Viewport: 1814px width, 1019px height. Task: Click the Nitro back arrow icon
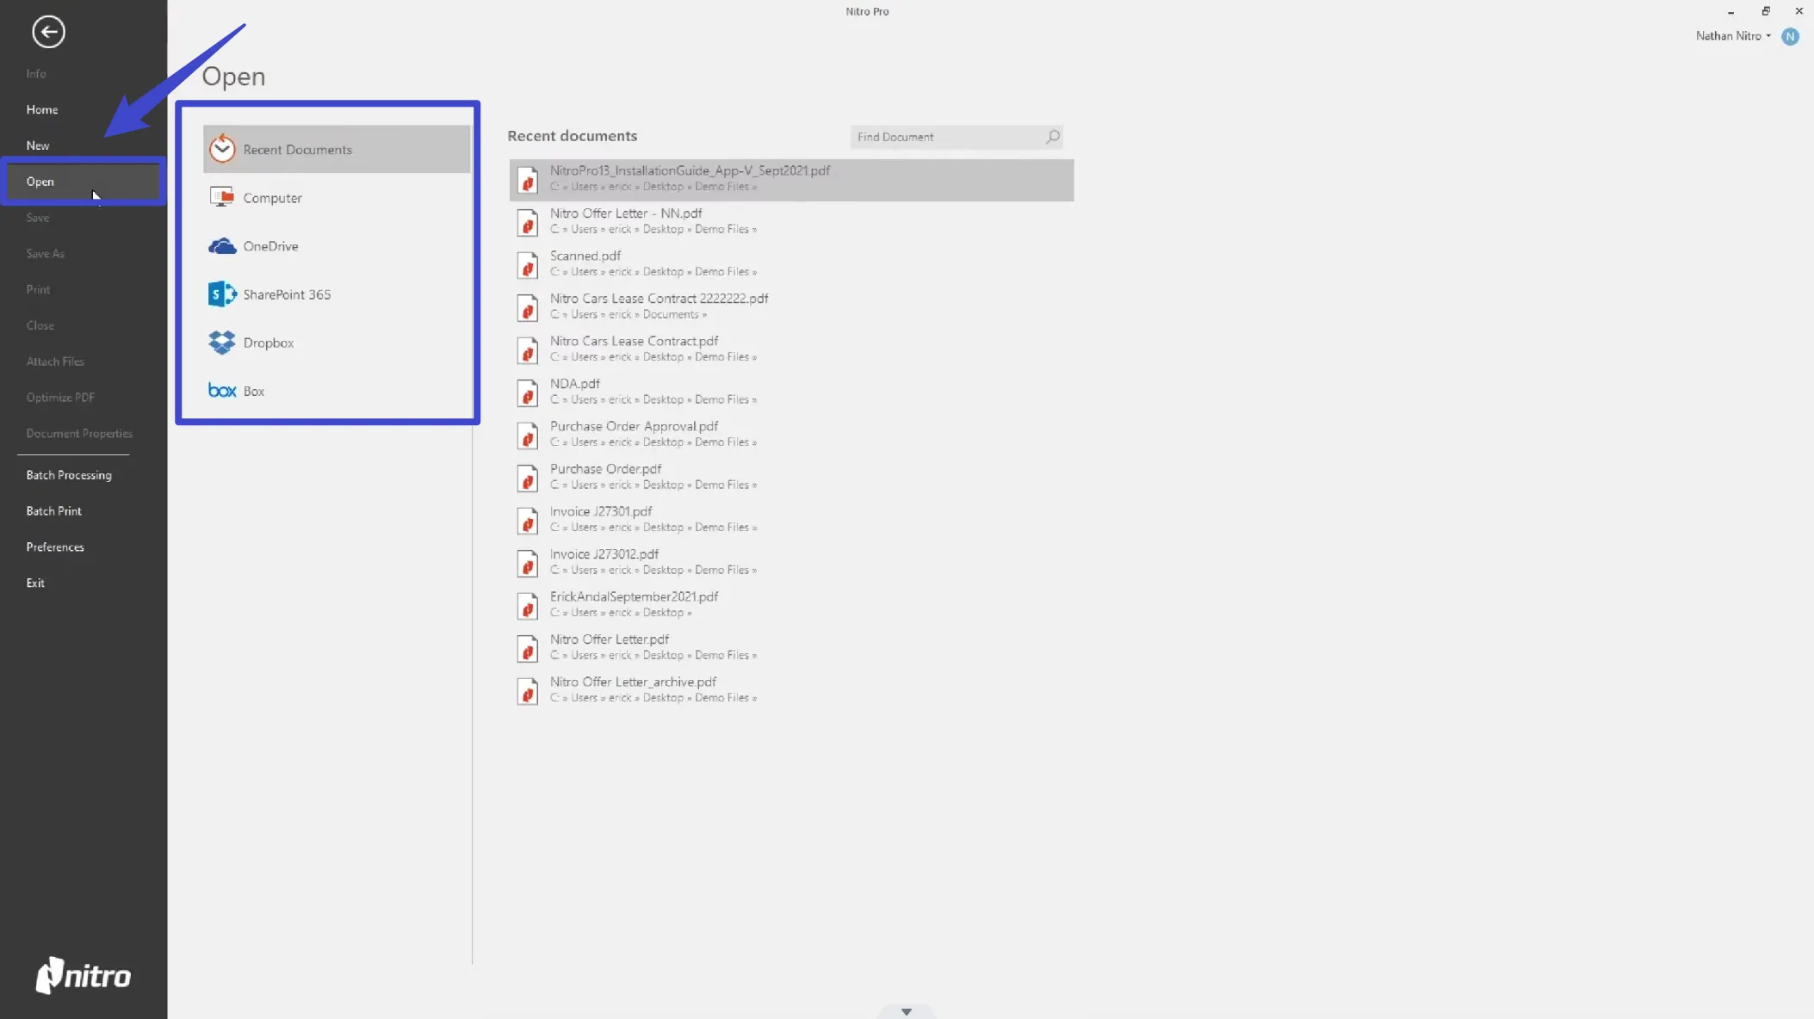48,31
